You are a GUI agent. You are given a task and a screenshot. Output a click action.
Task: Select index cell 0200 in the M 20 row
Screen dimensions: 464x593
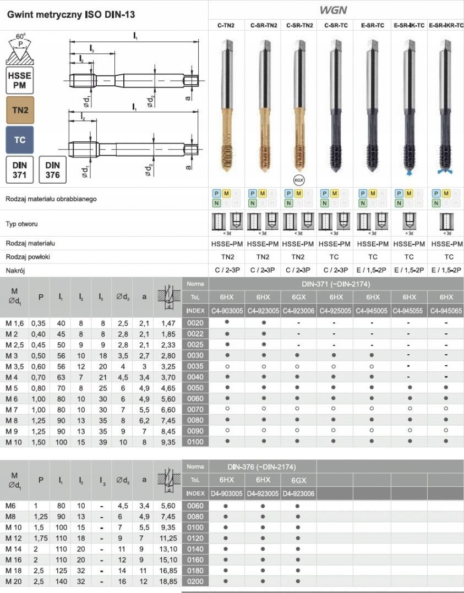(x=195, y=581)
